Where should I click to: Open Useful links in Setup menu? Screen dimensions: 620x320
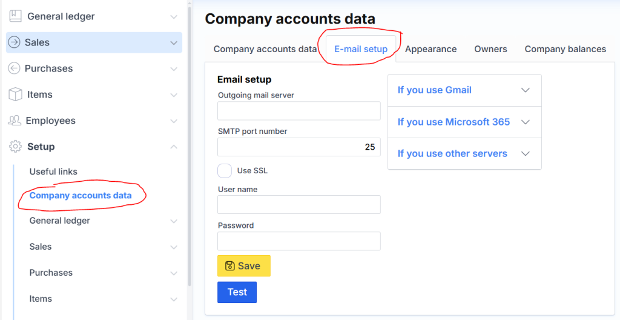tap(53, 172)
